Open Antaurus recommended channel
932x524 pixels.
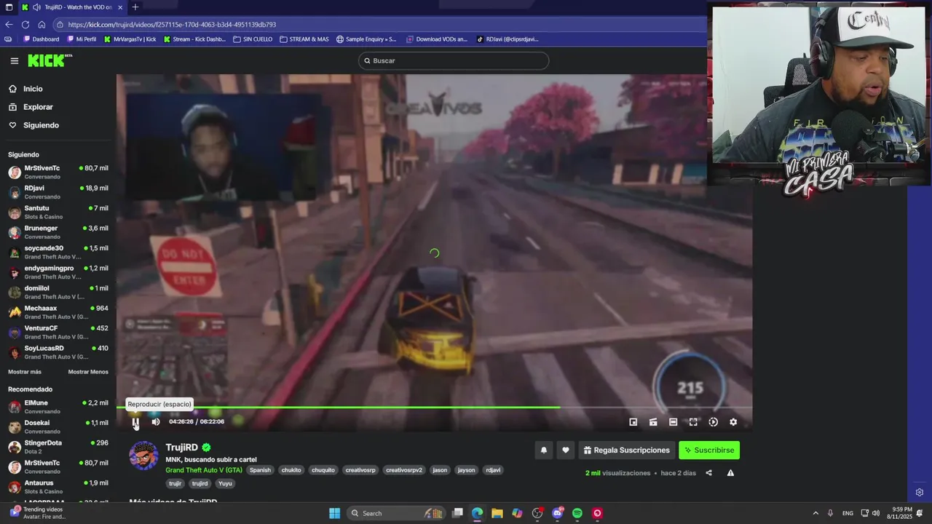coord(58,487)
